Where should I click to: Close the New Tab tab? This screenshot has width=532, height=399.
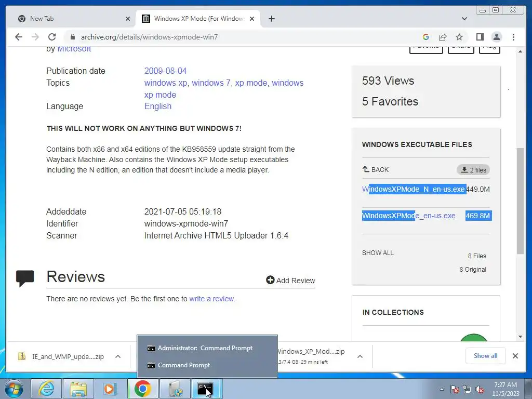click(x=128, y=19)
